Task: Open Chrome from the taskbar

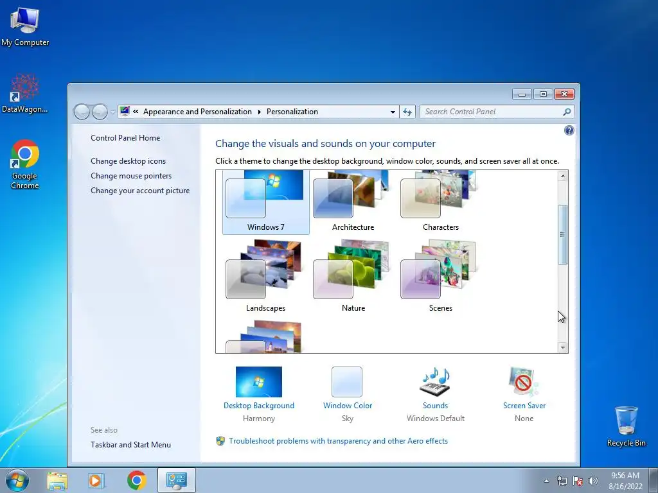Action: 136,480
